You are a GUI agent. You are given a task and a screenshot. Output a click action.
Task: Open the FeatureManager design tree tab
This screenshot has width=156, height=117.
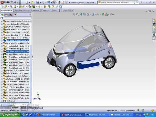click(x=2, y=15)
